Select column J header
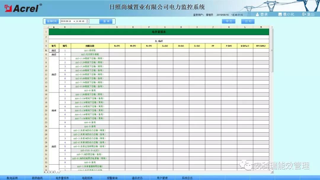This screenshot has width=320, height=180. pyautogui.click(x=213, y=27)
